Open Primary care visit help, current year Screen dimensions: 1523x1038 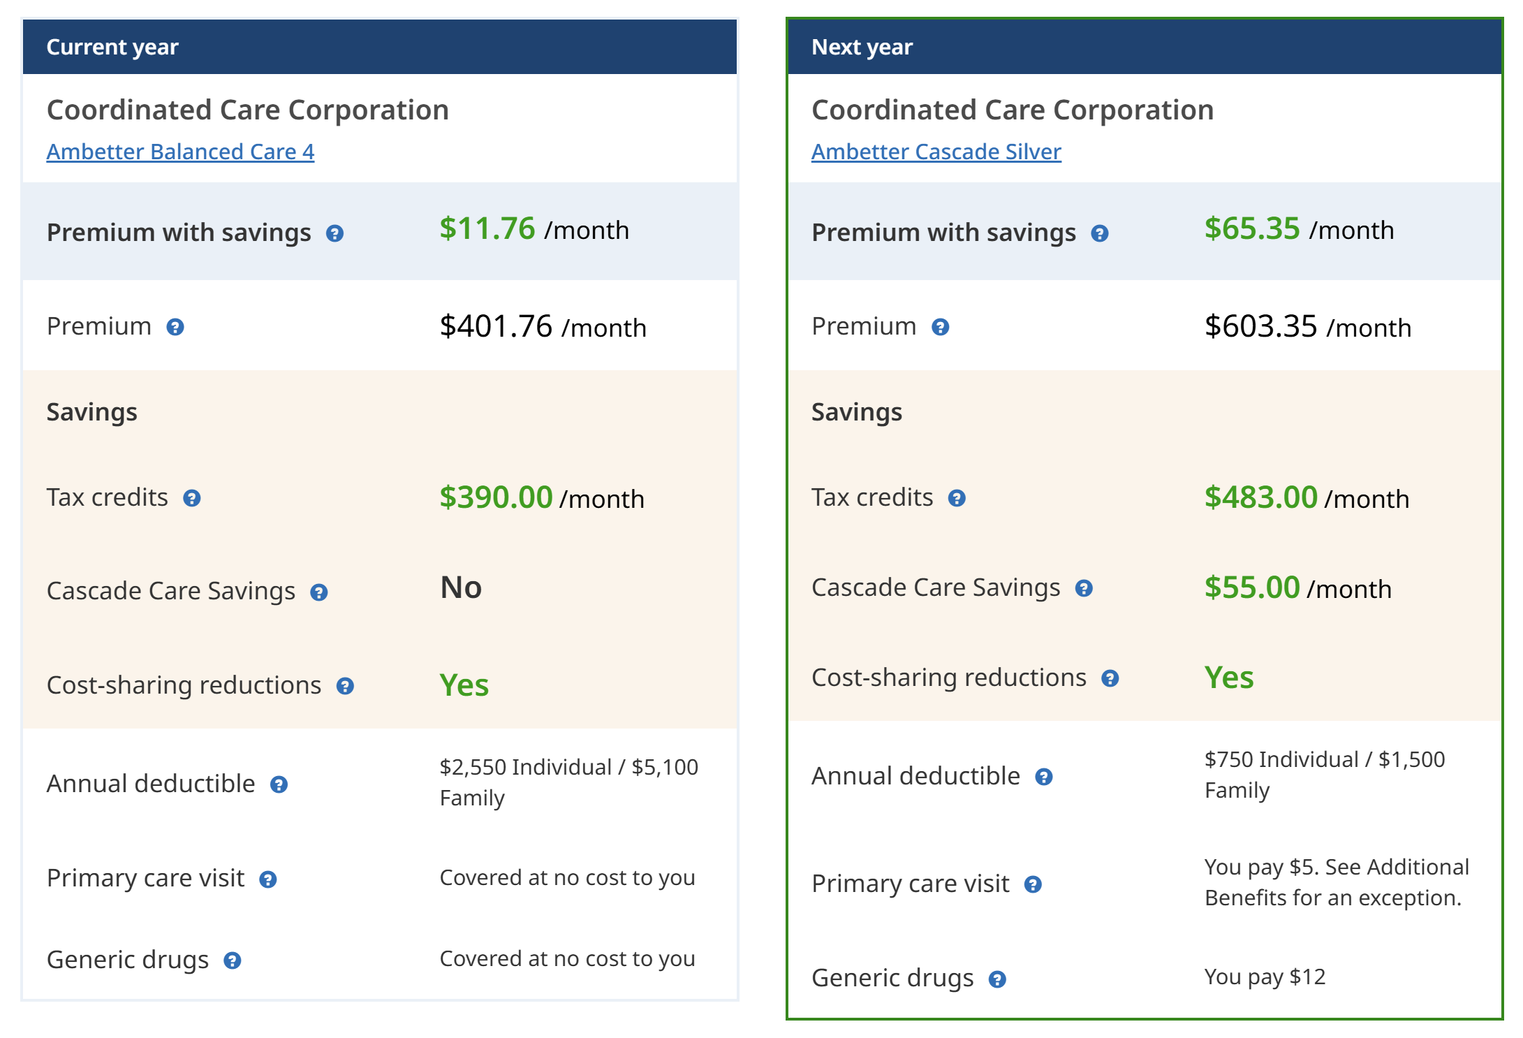click(268, 879)
